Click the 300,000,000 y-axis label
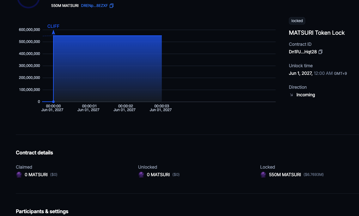 pos(29,66)
